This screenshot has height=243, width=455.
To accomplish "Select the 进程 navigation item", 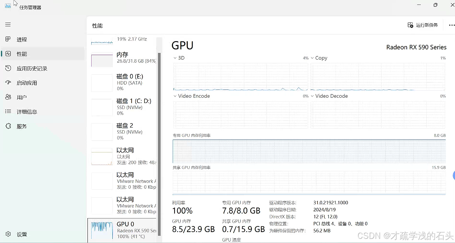I will 43,39.
